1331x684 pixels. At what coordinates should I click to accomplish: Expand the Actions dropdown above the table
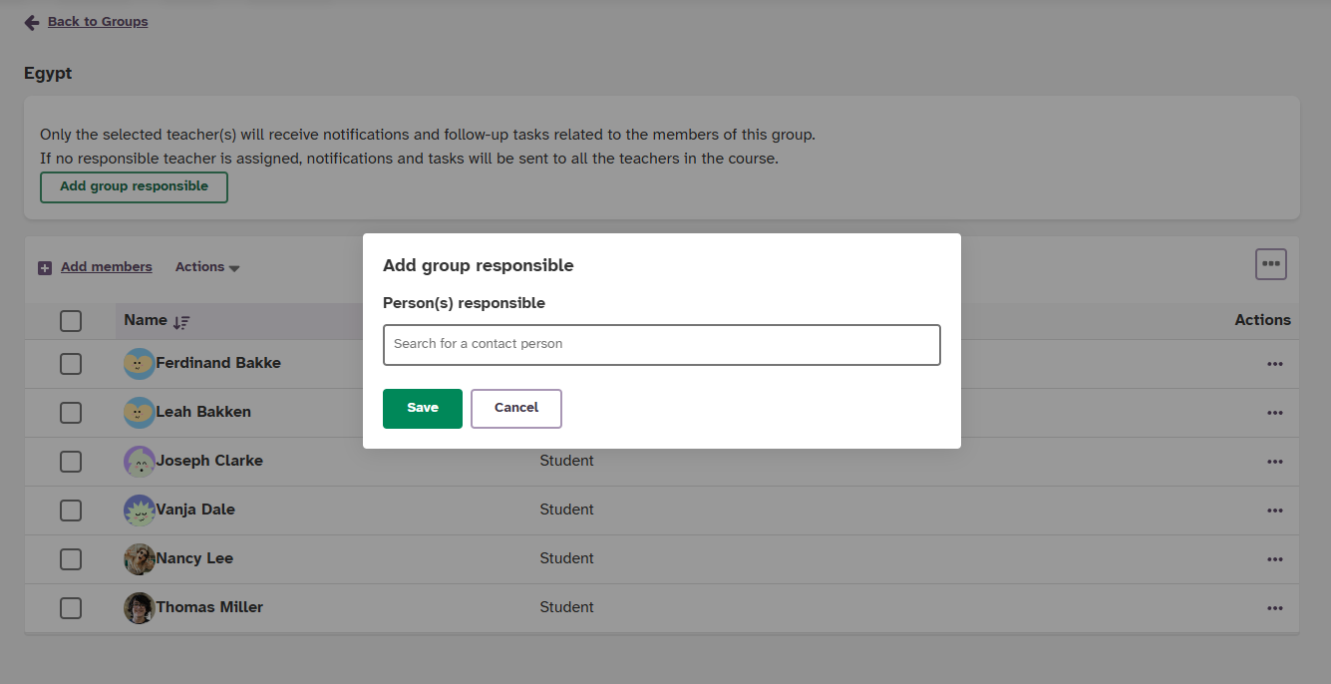(207, 267)
